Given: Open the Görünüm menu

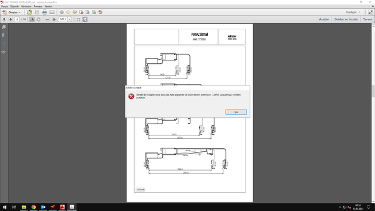Looking at the screenshot, I should coord(26,6).
